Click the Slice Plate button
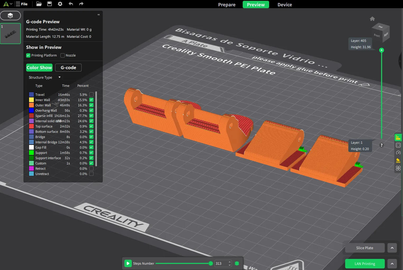 coord(365,248)
